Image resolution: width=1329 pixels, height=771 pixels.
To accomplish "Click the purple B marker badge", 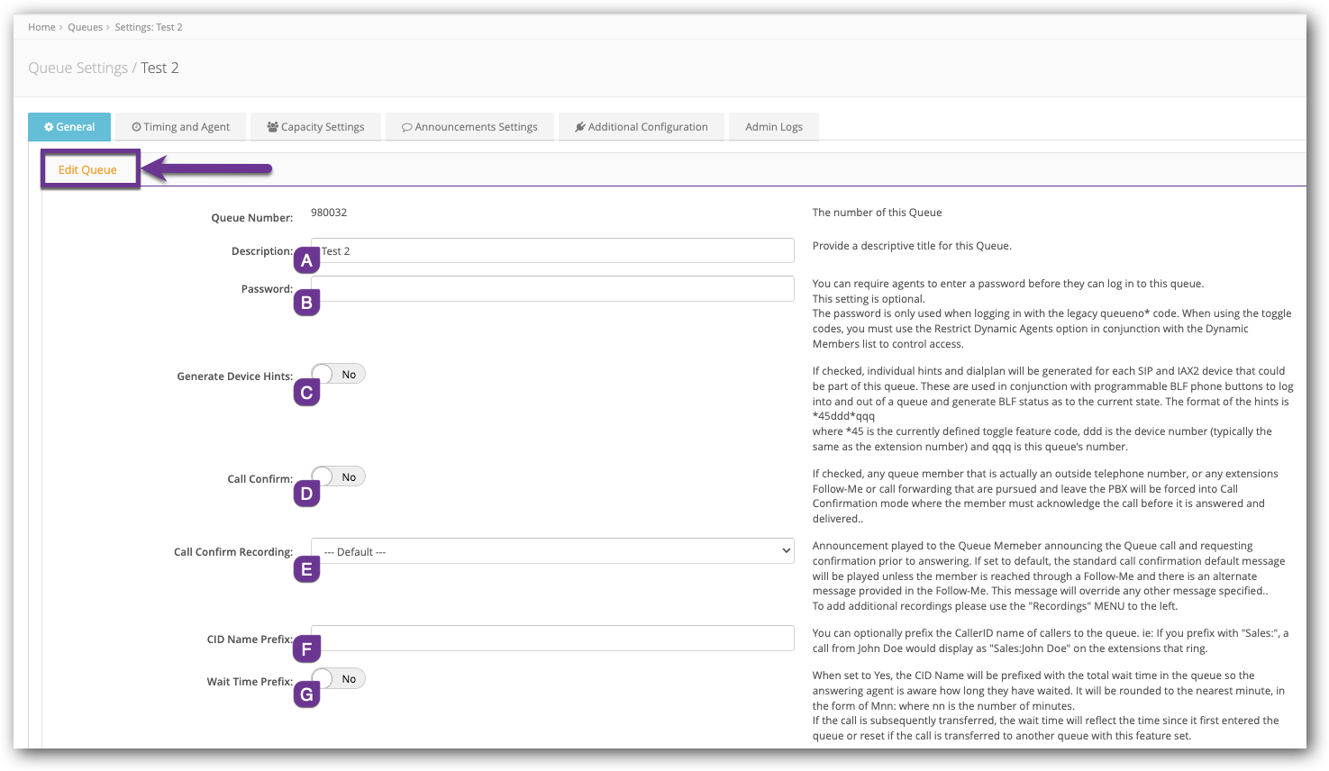I will tap(306, 303).
